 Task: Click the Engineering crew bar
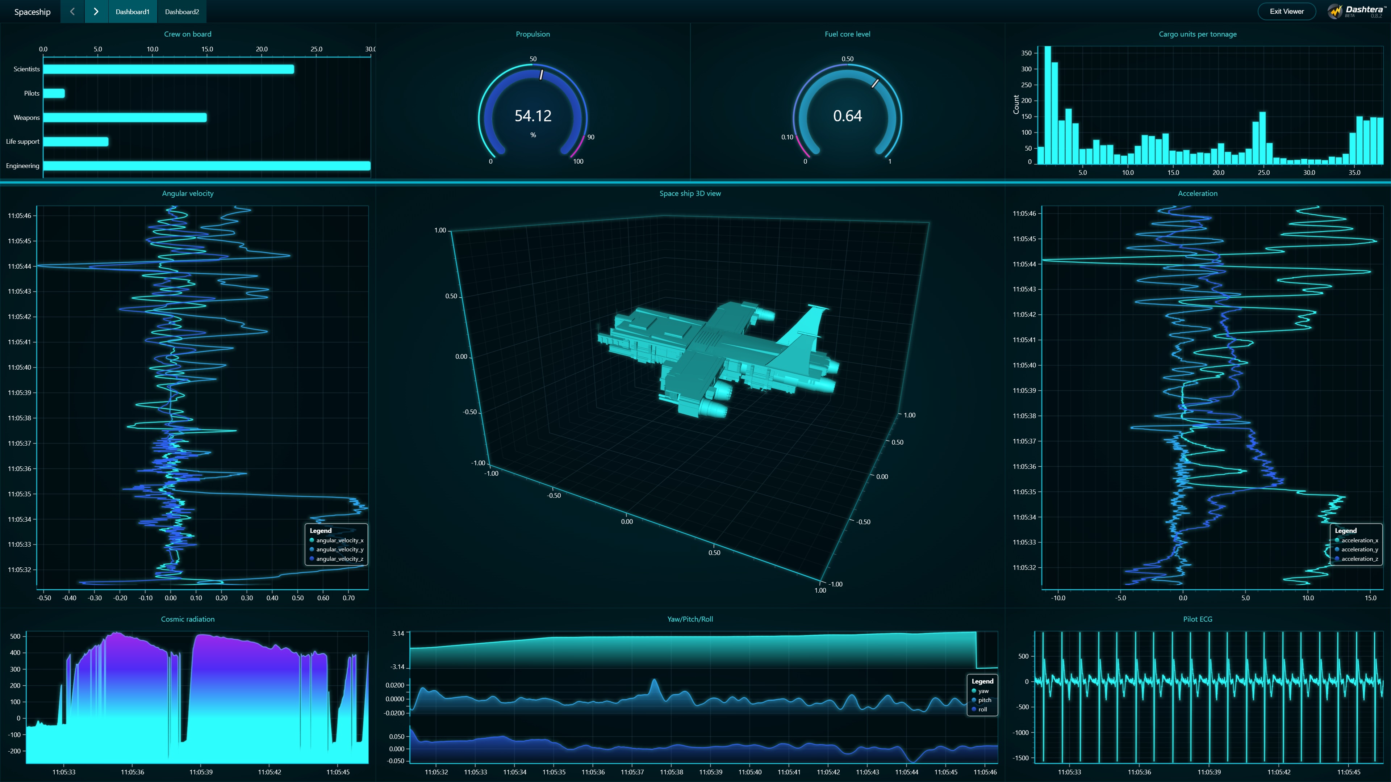[x=207, y=166]
